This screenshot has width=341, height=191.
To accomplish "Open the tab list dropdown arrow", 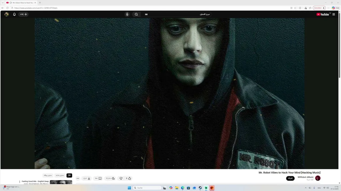I will (3, 3).
